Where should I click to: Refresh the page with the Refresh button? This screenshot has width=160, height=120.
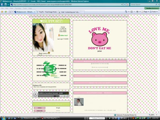click(x=125, y=5)
